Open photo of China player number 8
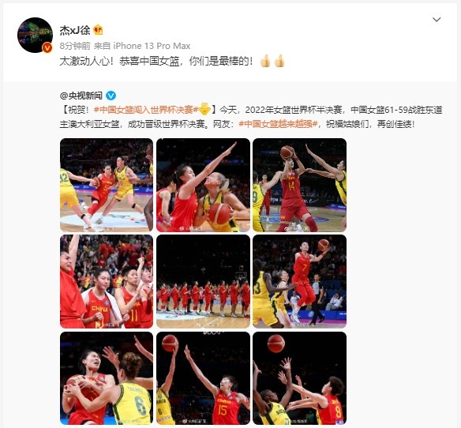The image size is (461, 428). coord(299,378)
